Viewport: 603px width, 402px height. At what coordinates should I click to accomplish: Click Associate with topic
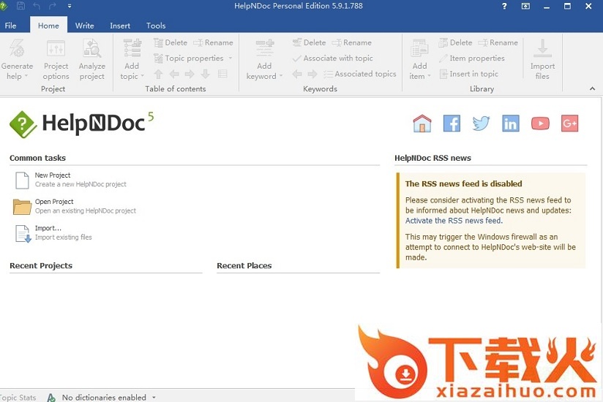tap(332, 58)
